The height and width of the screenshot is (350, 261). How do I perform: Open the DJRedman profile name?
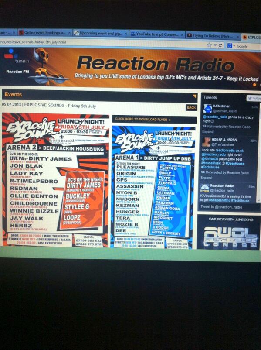point(221,106)
